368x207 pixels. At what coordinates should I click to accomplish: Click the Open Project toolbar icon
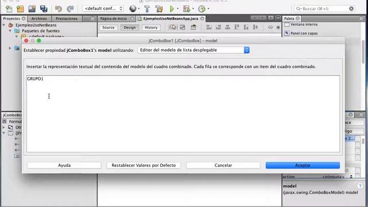(x=32, y=9)
